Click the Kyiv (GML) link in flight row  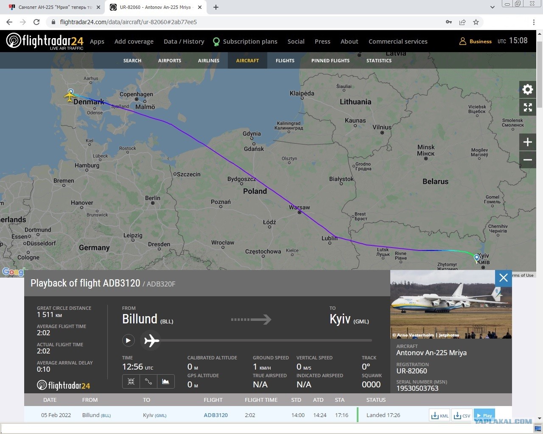(x=155, y=415)
